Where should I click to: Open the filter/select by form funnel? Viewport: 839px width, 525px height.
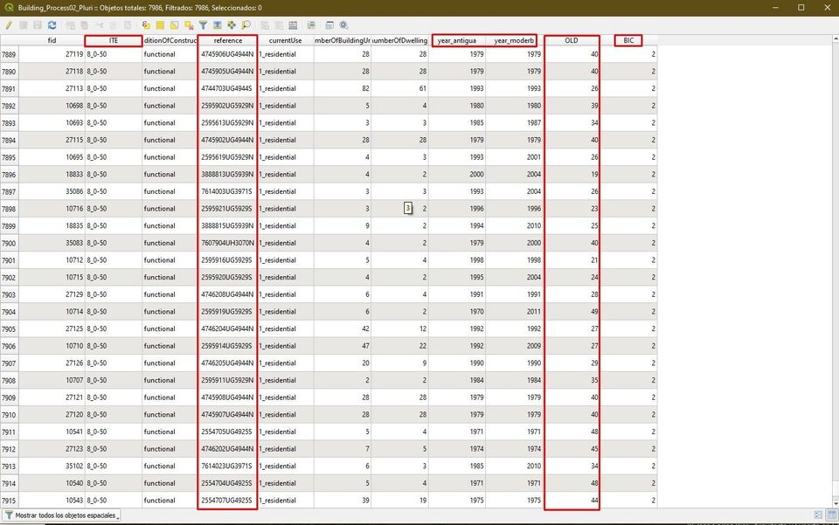click(203, 25)
